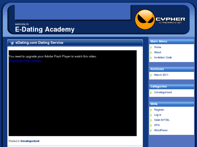
Task: Open the About page link
Action: pyautogui.click(x=157, y=52)
